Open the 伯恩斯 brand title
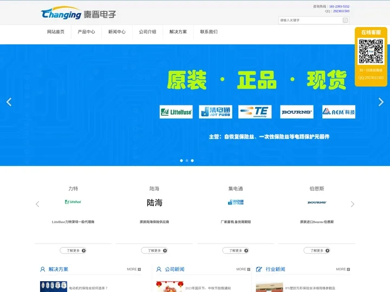 click(x=317, y=189)
